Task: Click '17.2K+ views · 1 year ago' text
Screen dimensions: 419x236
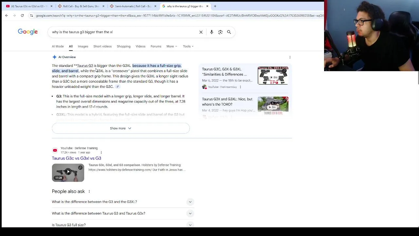Action: [75, 153]
